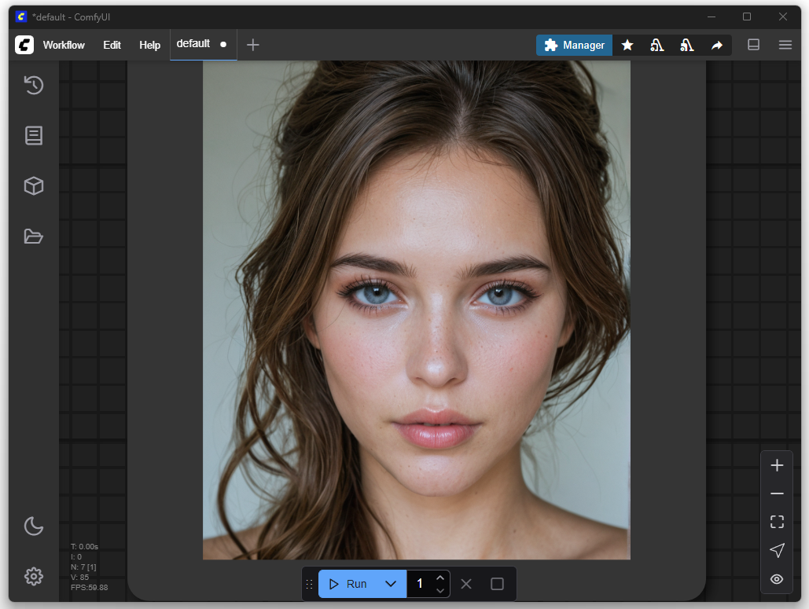Click the Run button
The height and width of the screenshot is (609, 809).
coord(348,584)
